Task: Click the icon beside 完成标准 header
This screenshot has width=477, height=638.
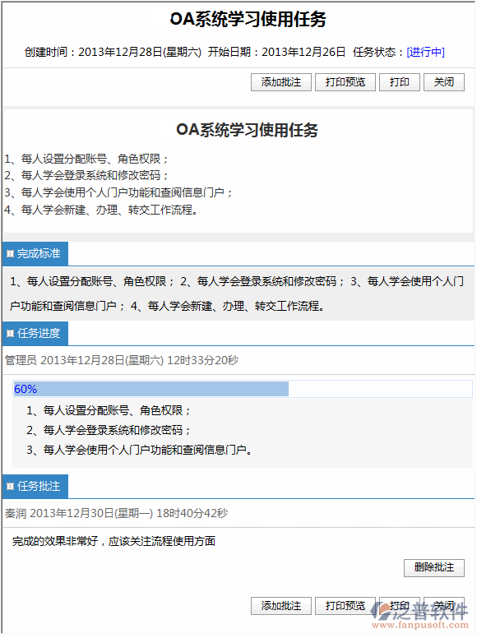Action: [10, 254]
